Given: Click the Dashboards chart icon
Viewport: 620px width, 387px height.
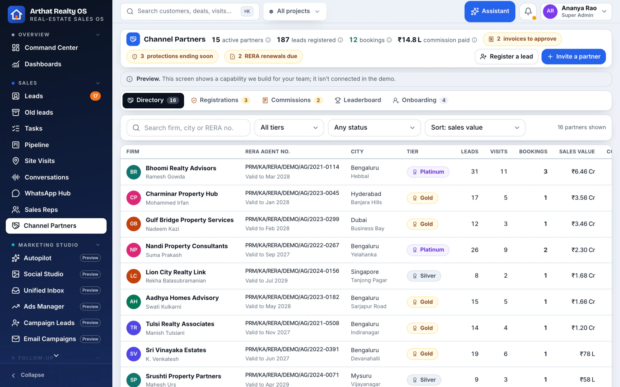Looking at the screenshot, I should (x=15, y=64).
